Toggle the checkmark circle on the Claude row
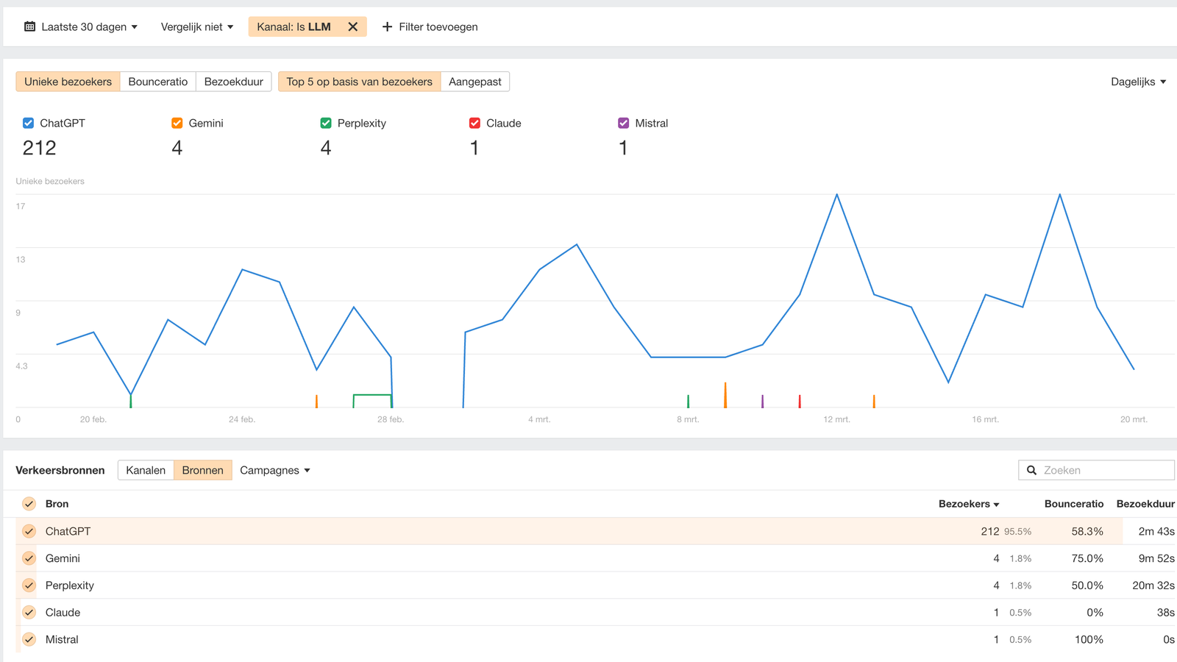This screenshot has height=662, width=1177. click(29, 612)
